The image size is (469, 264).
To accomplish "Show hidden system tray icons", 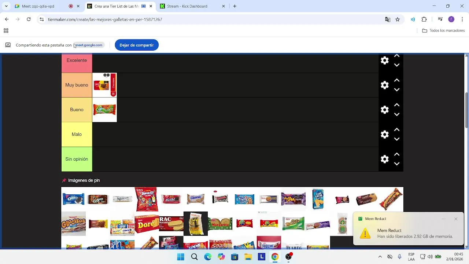I will (380, 257).
